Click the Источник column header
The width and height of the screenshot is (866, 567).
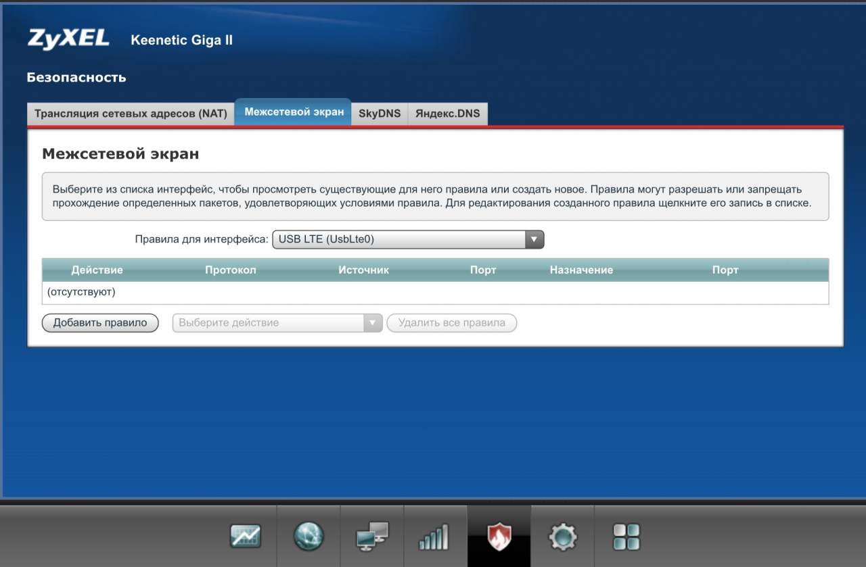pos(364,270)
